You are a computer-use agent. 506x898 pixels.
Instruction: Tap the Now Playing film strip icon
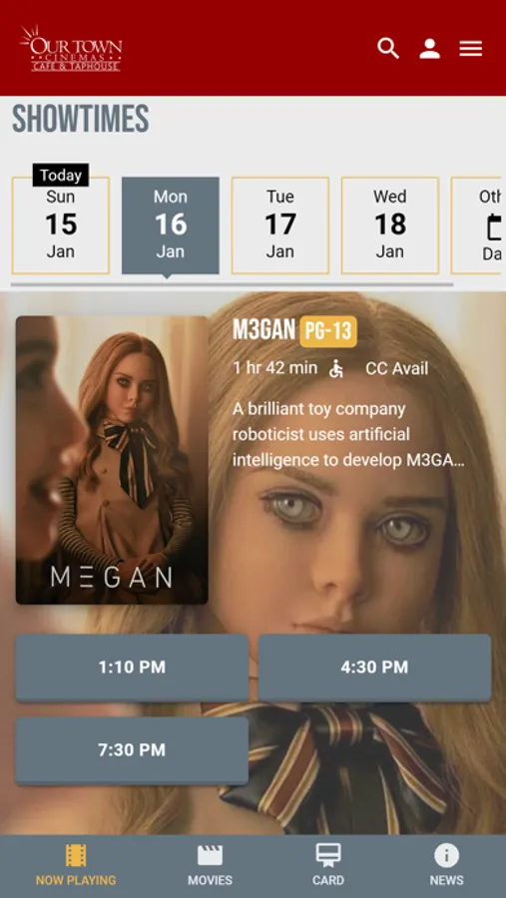[x=76, y=856]
